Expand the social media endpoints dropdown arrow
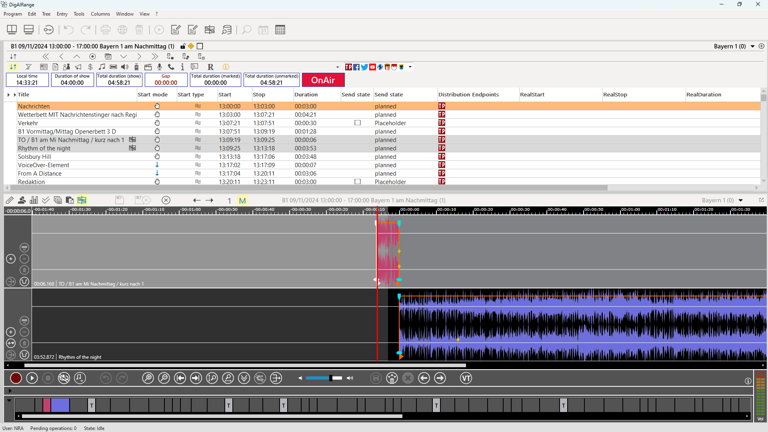Viewport: 768px width, 432px height. point(410,67)
